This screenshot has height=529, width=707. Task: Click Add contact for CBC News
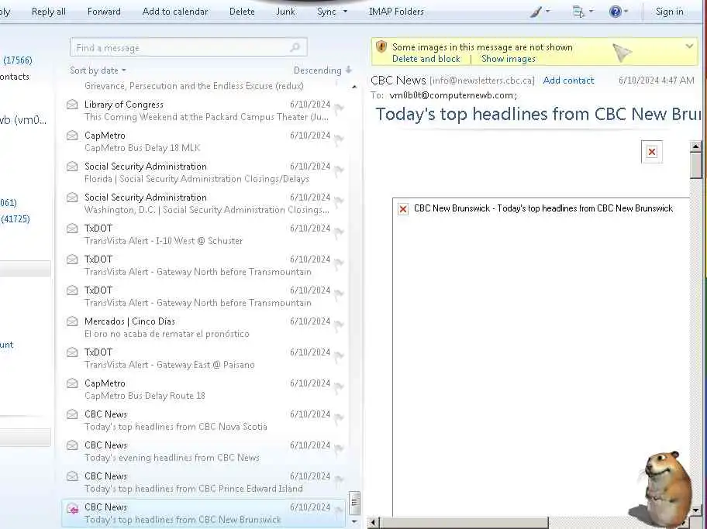pos(568,81)
